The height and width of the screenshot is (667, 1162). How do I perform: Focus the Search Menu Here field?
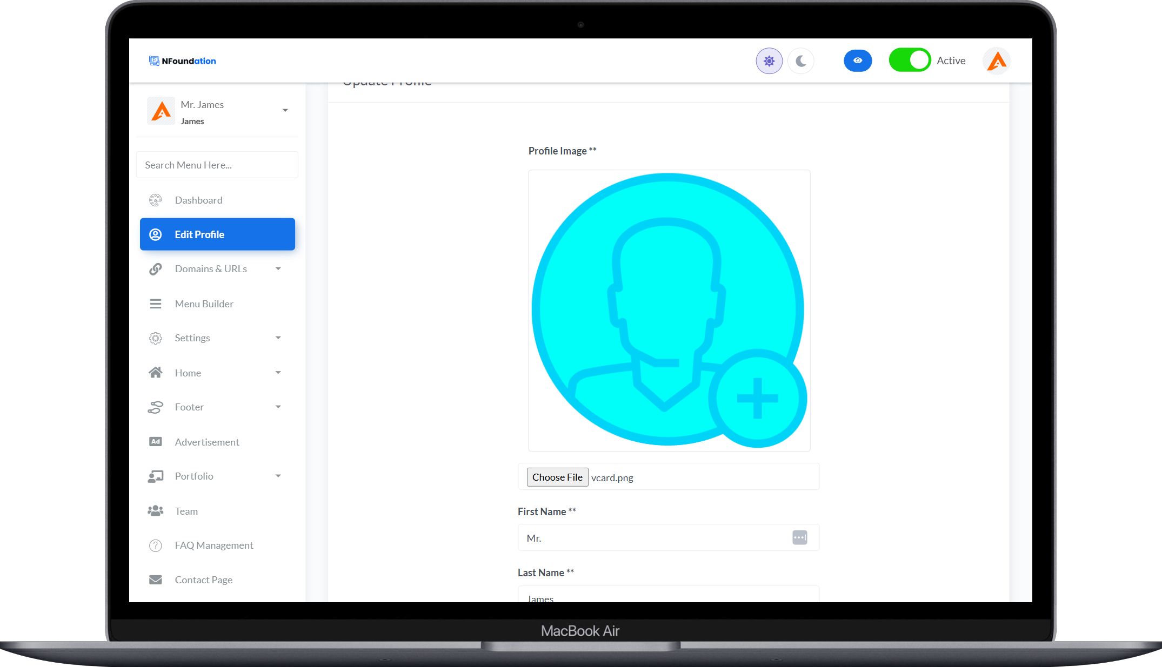click(x=217, y=165)
